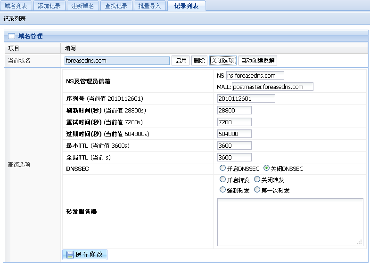Click the MAIL postmaster input field
The height and width of the screenshot is (265, 370).
click(x=272, y=87)
